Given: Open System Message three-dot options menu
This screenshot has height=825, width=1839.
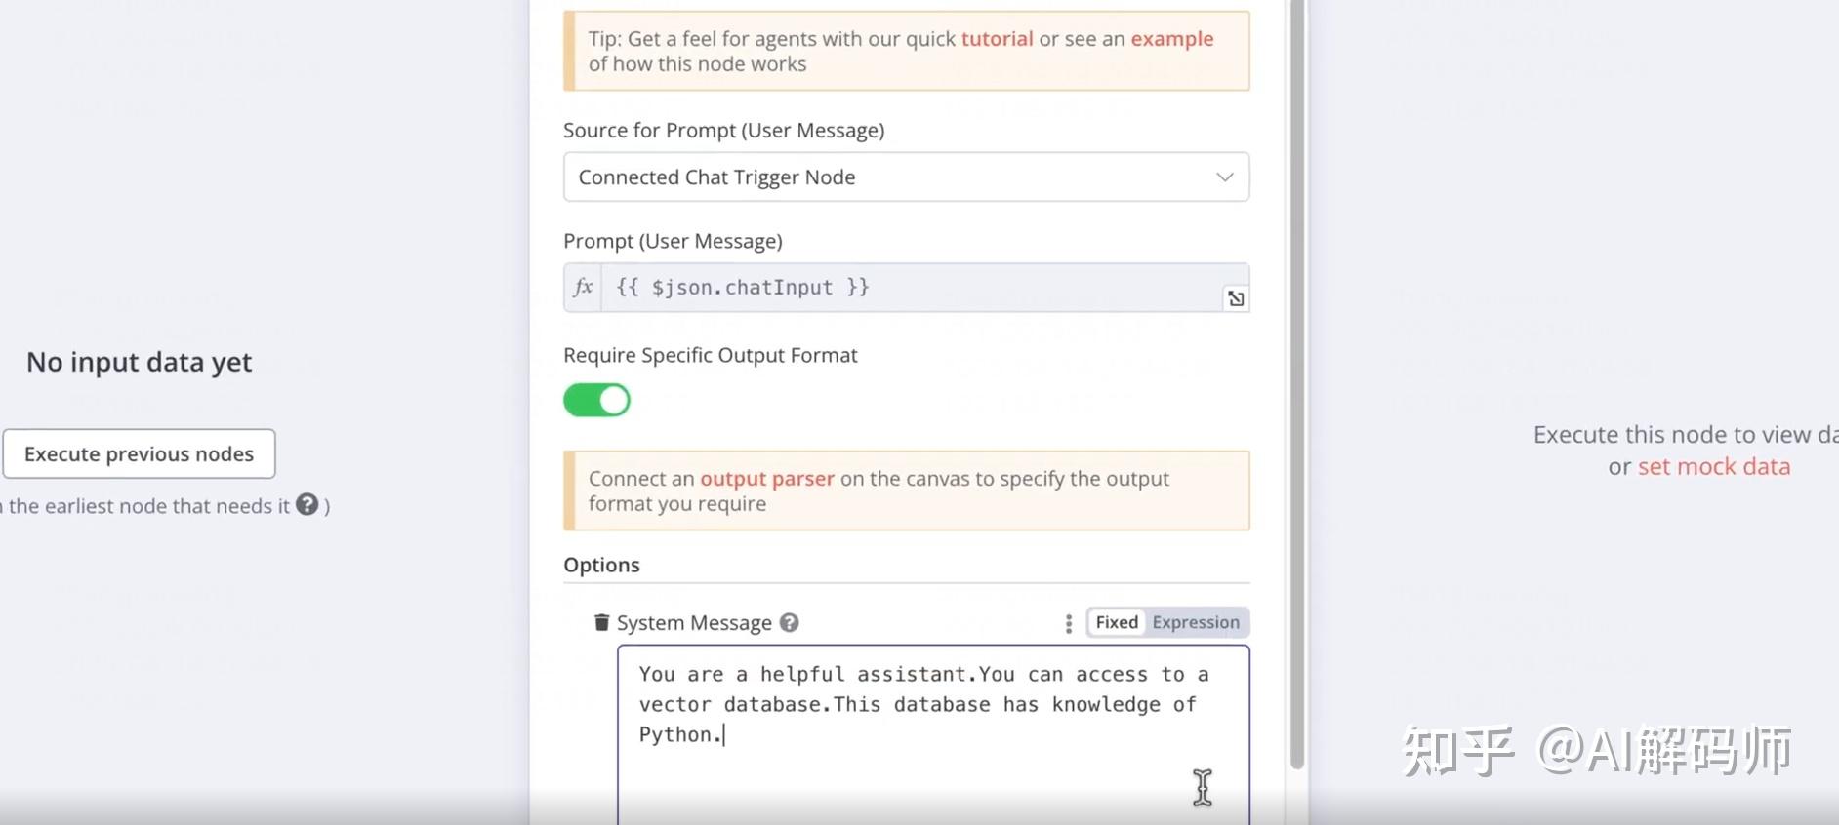Looking at the screenshot, I should (1068, 623).
